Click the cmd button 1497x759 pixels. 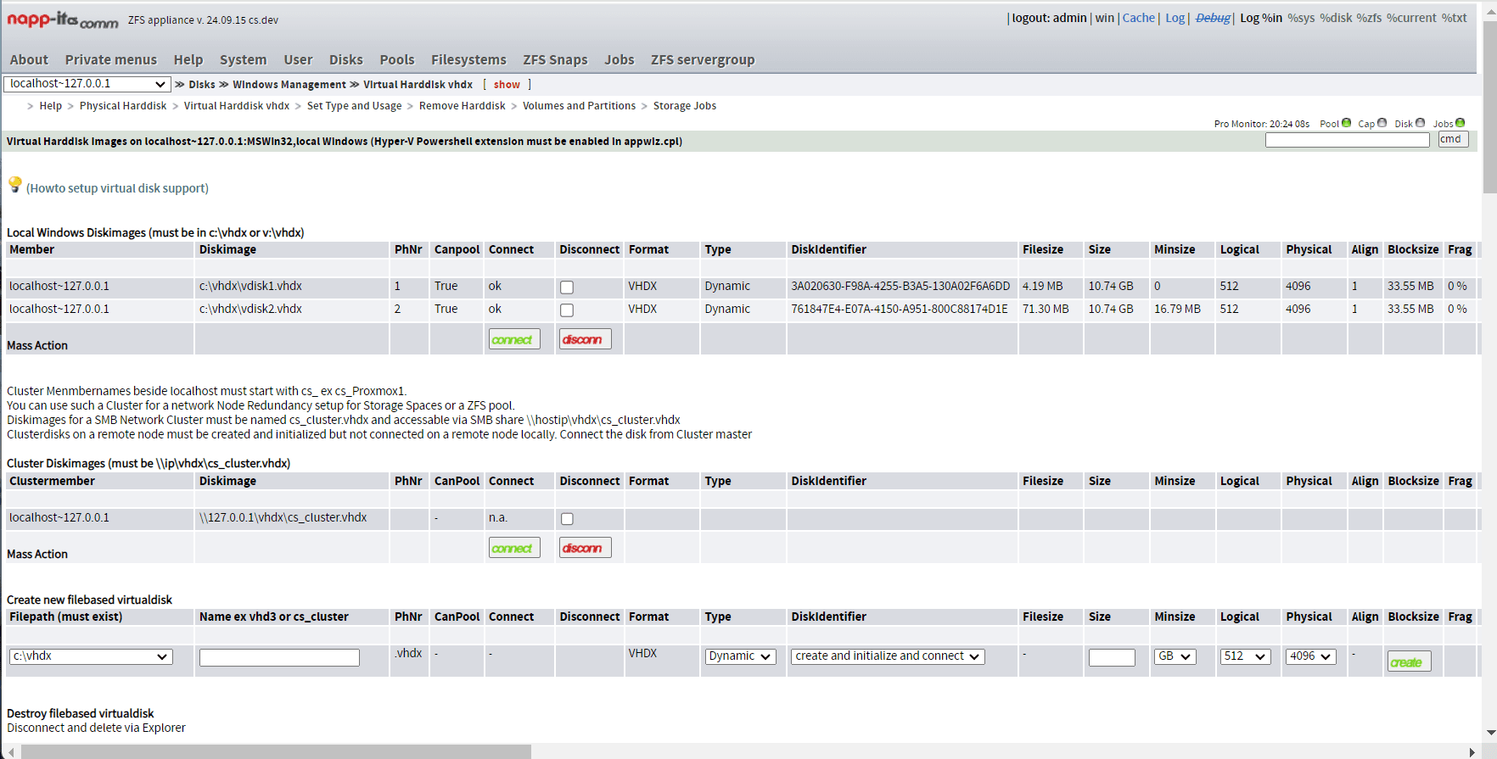[x=1453, y=139]
